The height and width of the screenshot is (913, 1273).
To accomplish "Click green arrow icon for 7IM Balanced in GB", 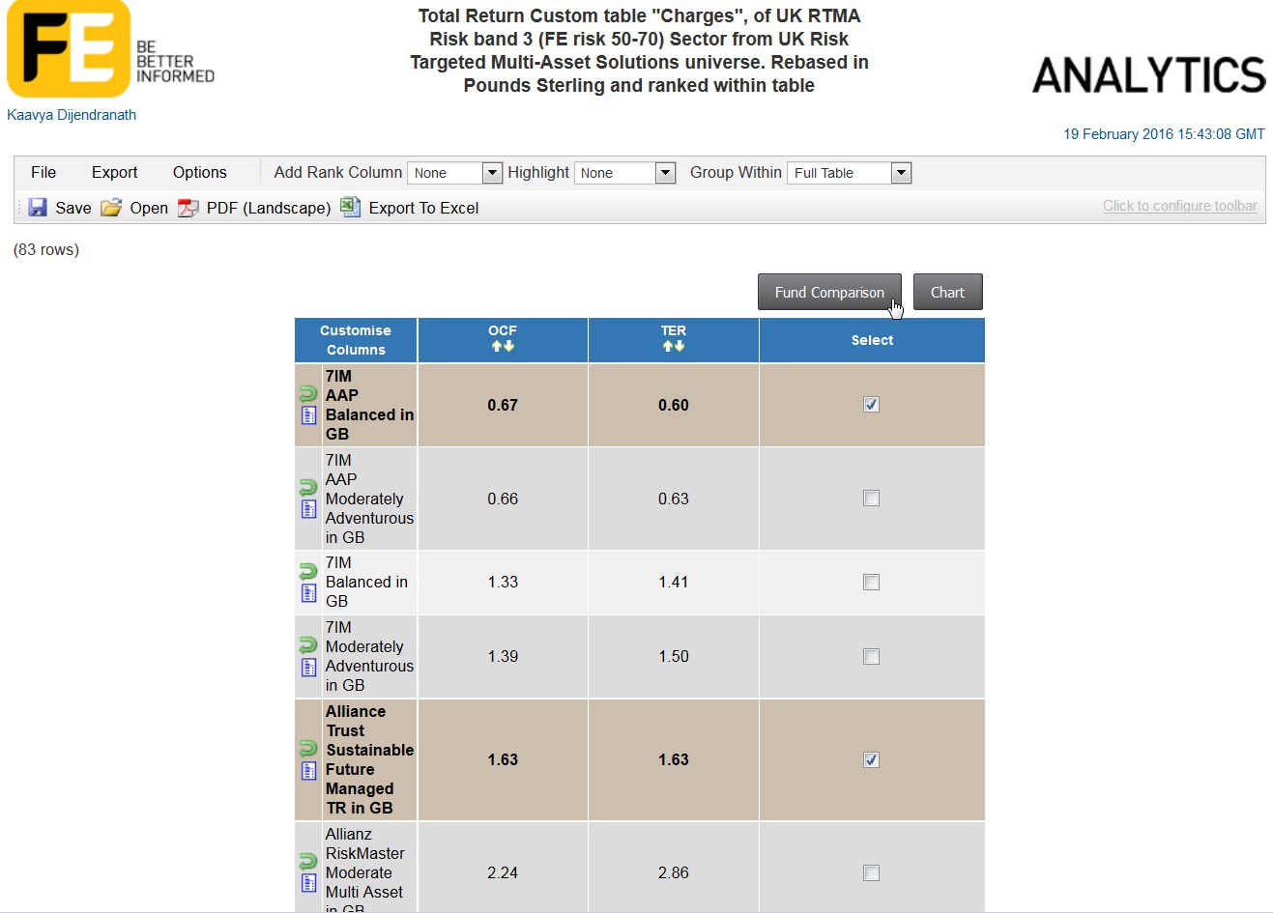I will [308, 571].
